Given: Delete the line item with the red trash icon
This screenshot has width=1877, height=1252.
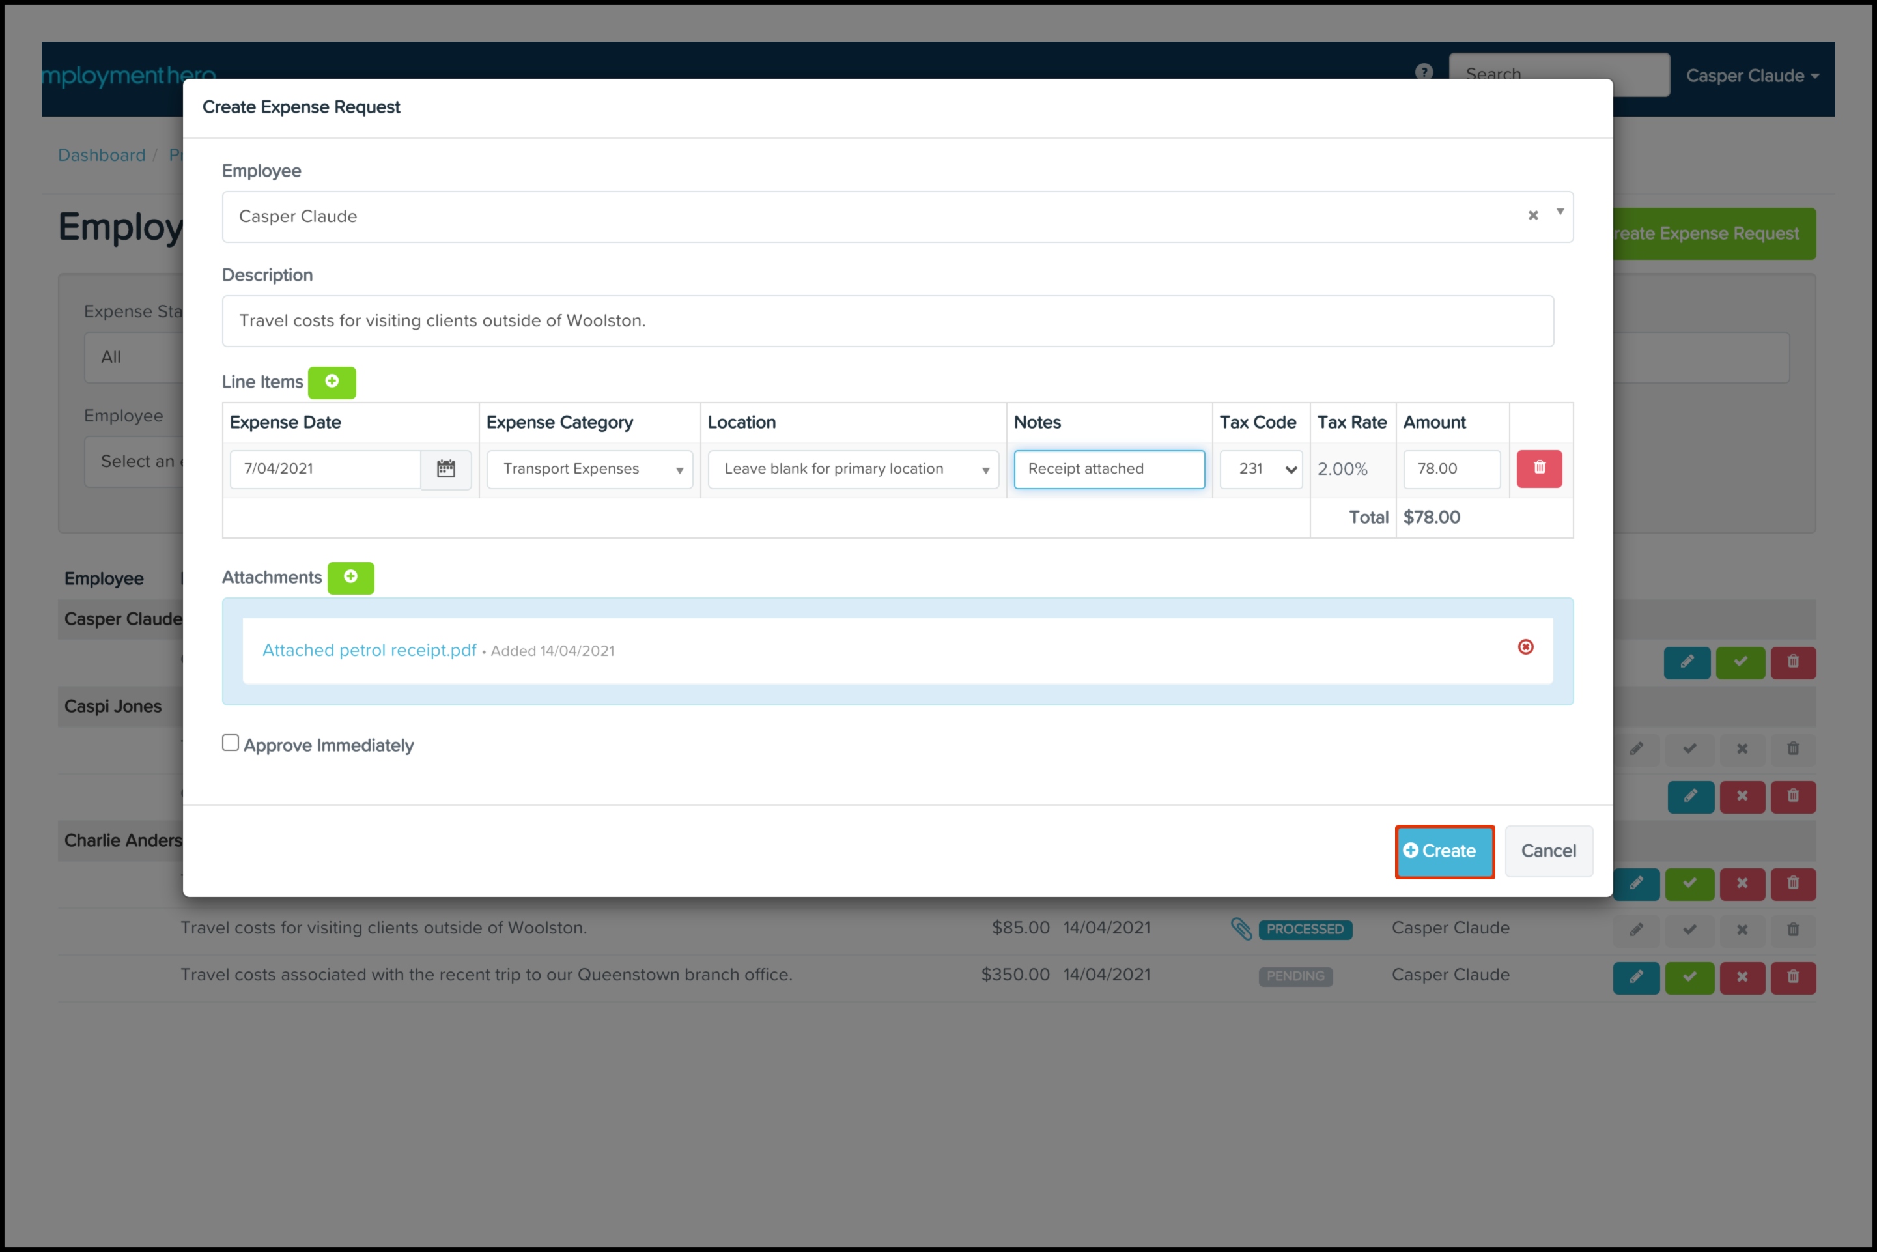Looking at the screenshot, I should tap(1538, 468).
